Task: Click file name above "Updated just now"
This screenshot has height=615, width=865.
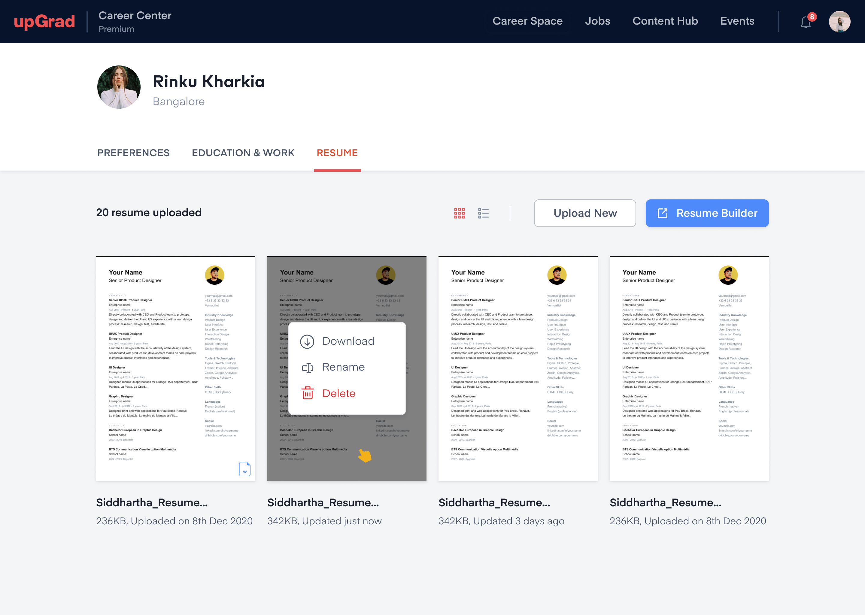Action: point(323,502)
